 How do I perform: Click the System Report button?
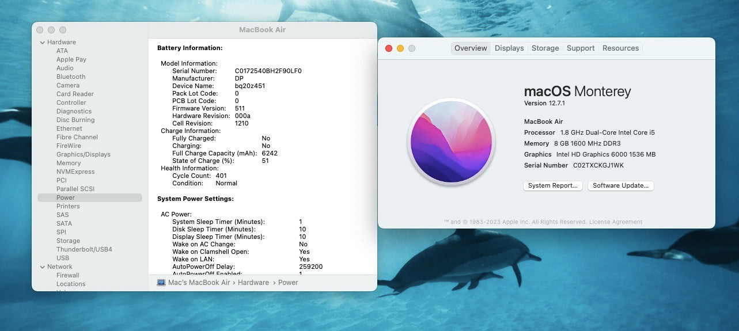pyautogui.click(x=552, y=186)
